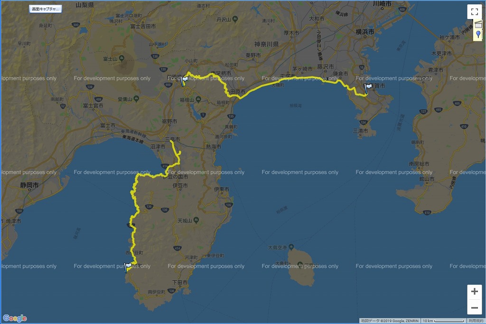Click the Google logo in bottom corner

tap(15, 318)
